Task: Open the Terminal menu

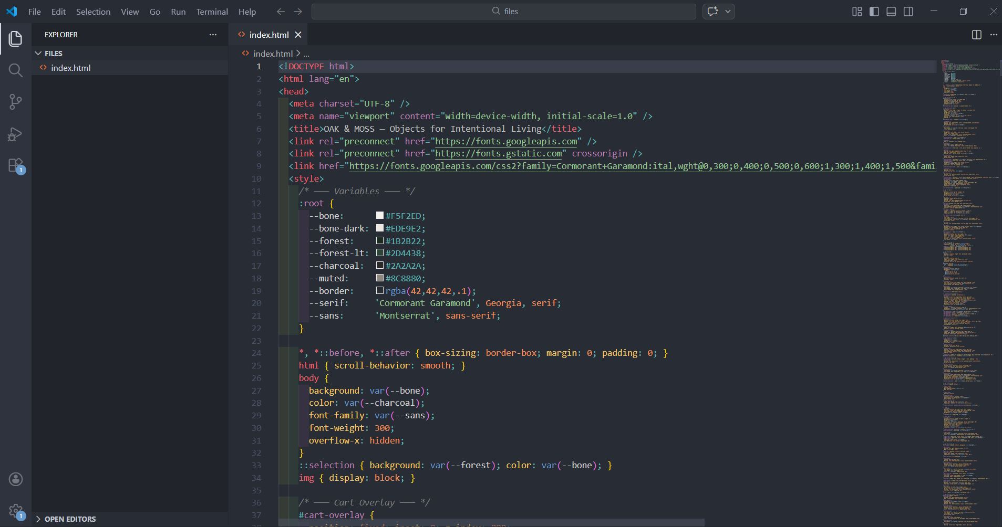Action: point(212,12)
